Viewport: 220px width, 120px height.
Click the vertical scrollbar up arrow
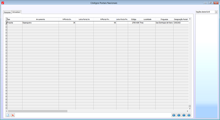coord(190,19)
